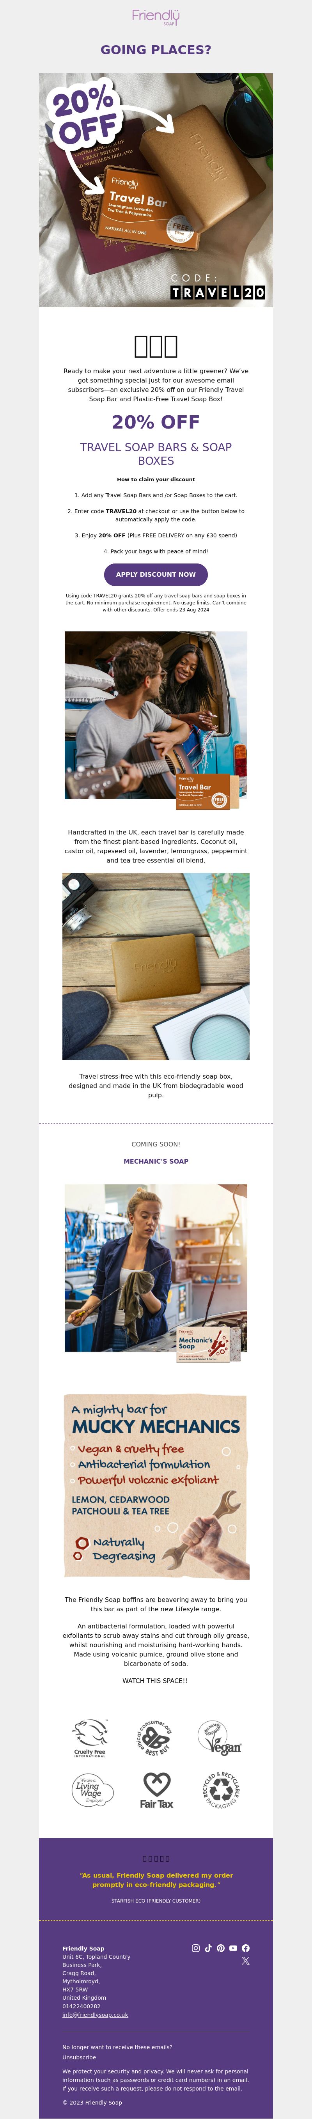The image size is (312, 2119).
Task: Click the Cruelty Free International badge
Action: [90, 1738]
